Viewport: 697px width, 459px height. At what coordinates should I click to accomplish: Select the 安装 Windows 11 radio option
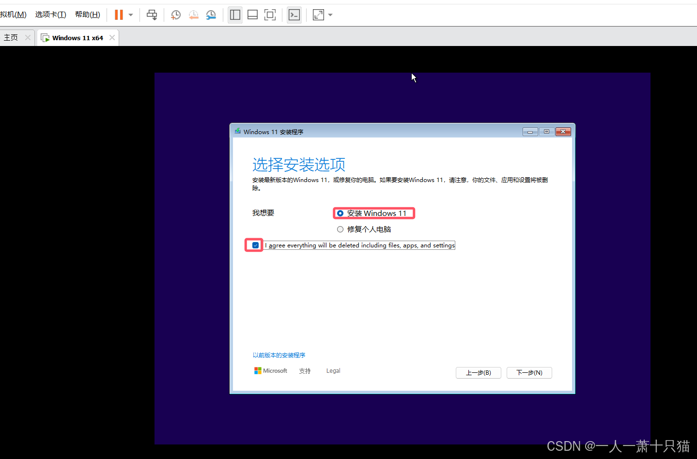(340, 213)
